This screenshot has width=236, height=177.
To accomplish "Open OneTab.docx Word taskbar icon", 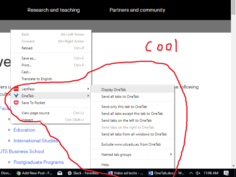I will 150,173.
